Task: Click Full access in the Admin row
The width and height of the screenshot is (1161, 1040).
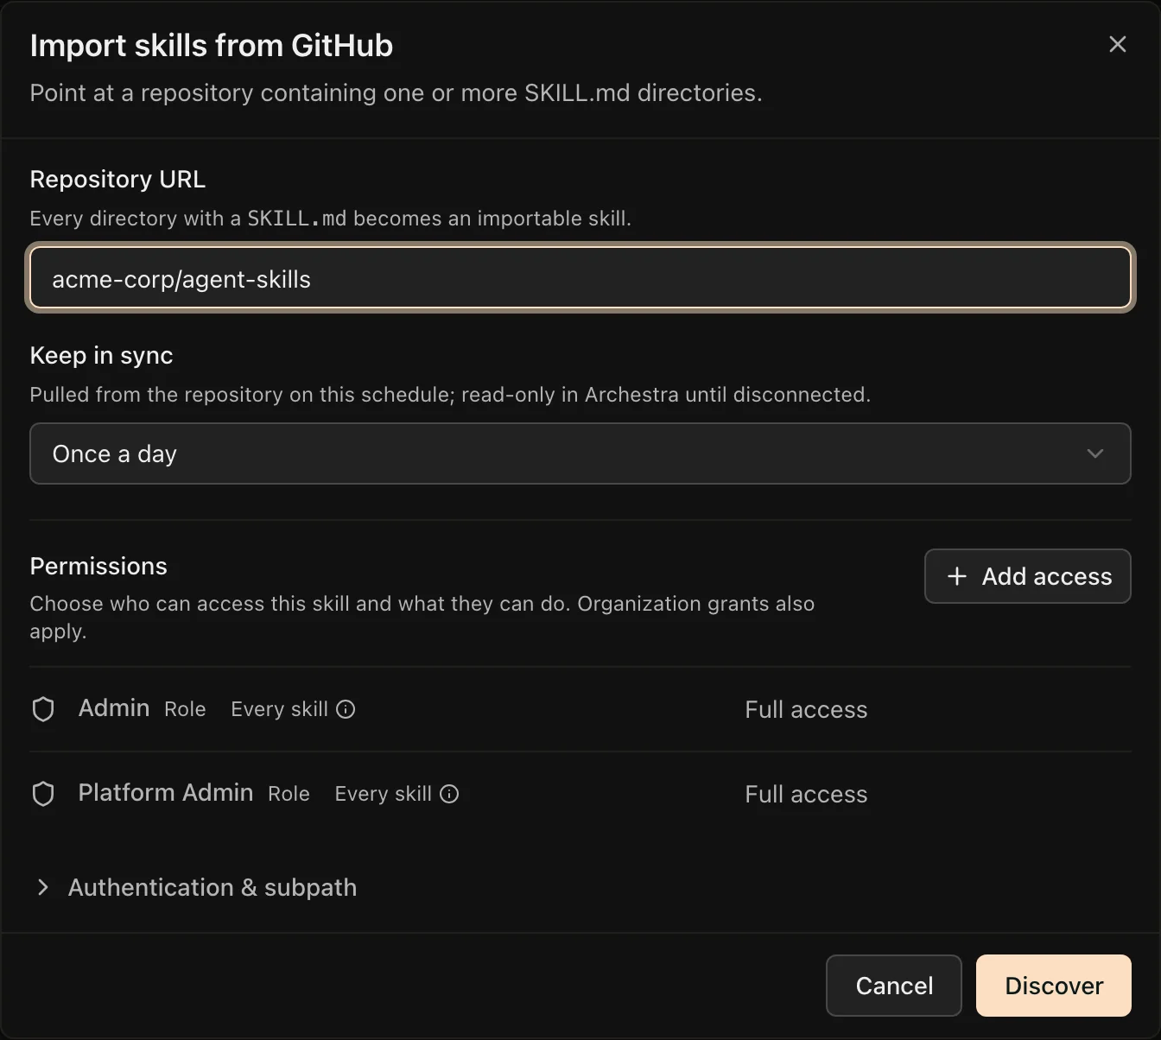Action: point(806,709)
